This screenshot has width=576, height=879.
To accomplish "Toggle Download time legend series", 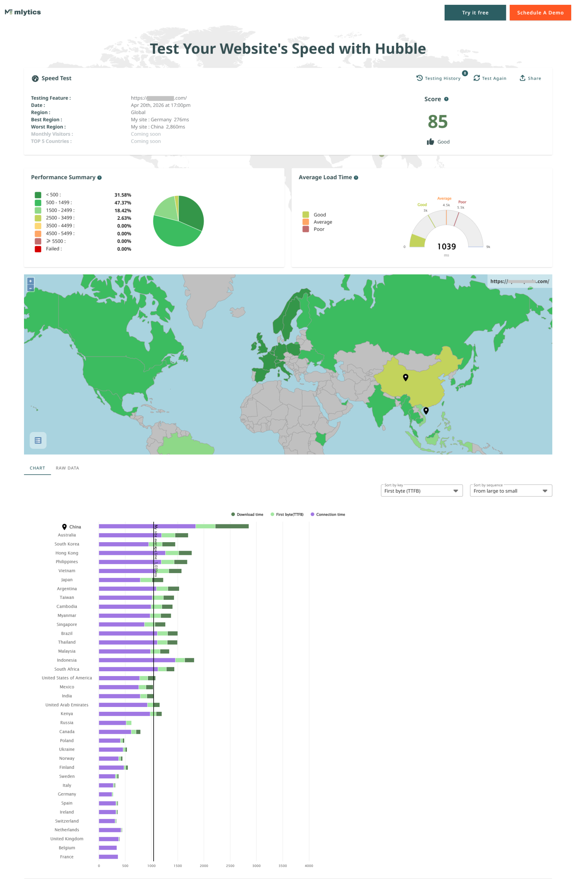I will [247, 514].
